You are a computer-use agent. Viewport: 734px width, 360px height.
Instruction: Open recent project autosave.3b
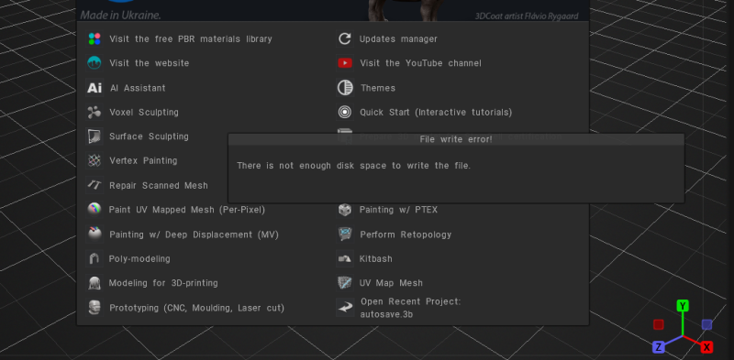(x=410, y=308)
